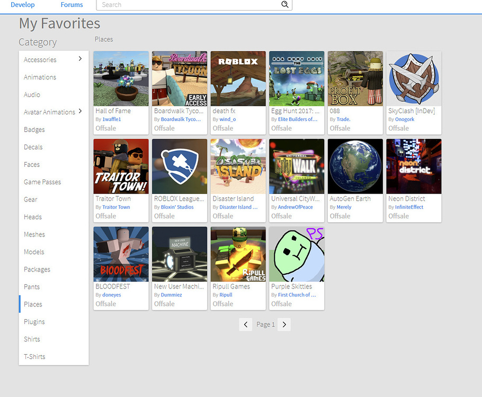Visit creator wind_o's profile
This screenshot has height=397, width=482.
(227, 119)
